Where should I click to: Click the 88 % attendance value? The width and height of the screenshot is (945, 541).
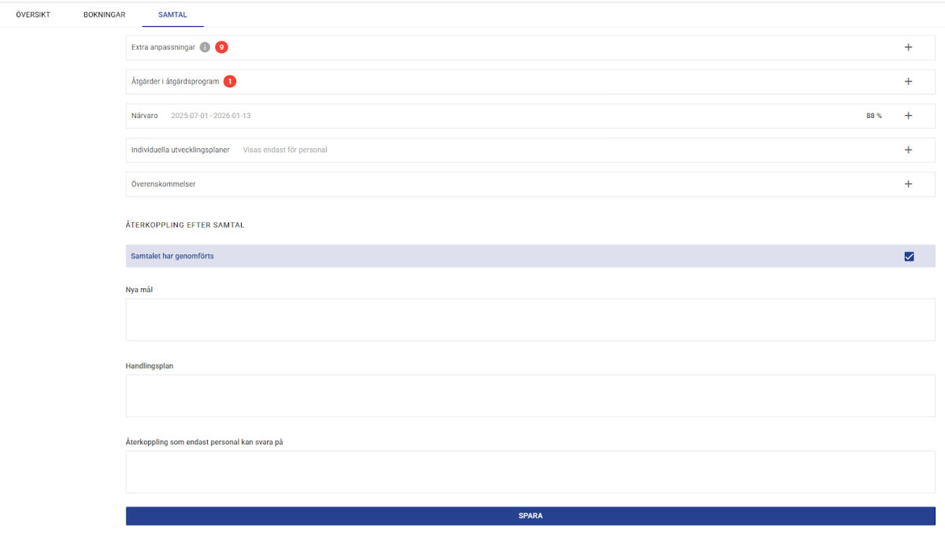click(873, 116)
